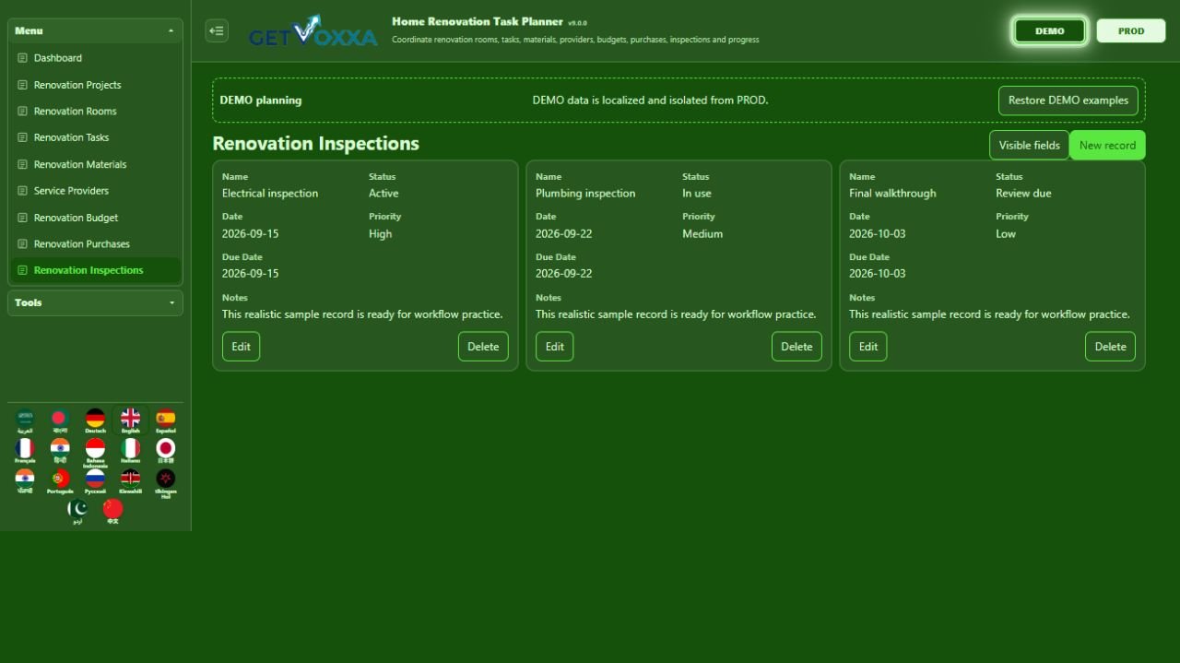Click the 'In use' status value

pos(697,194)
